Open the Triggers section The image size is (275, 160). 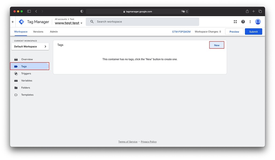[26, 73]
